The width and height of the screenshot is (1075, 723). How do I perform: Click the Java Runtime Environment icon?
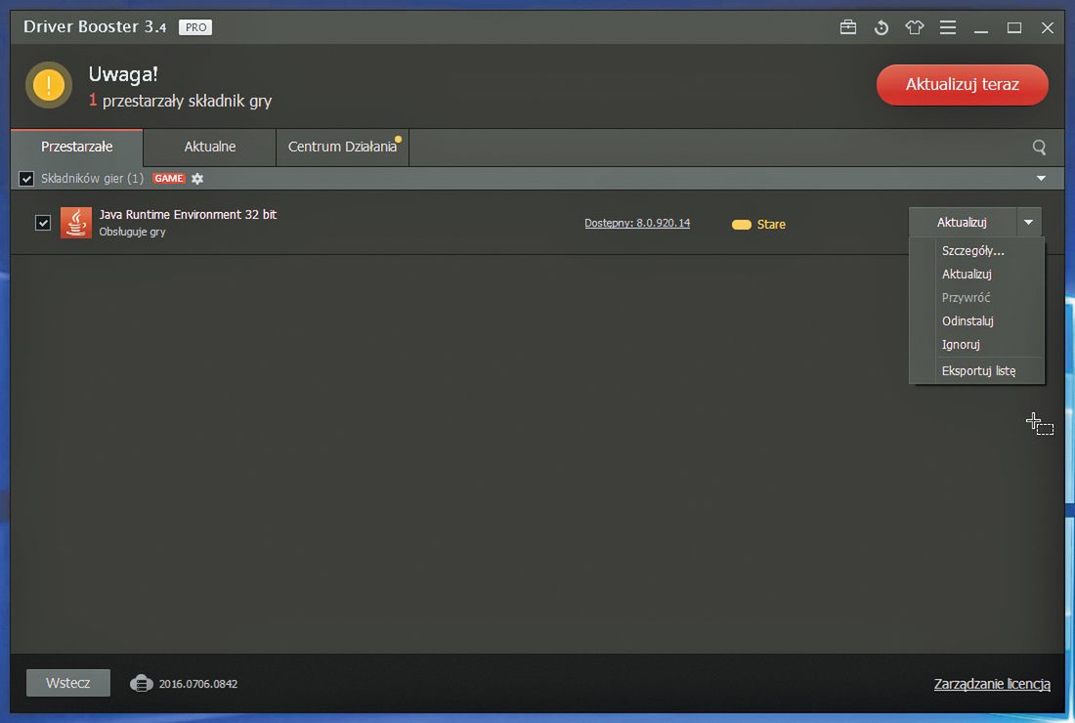(76, 223)
